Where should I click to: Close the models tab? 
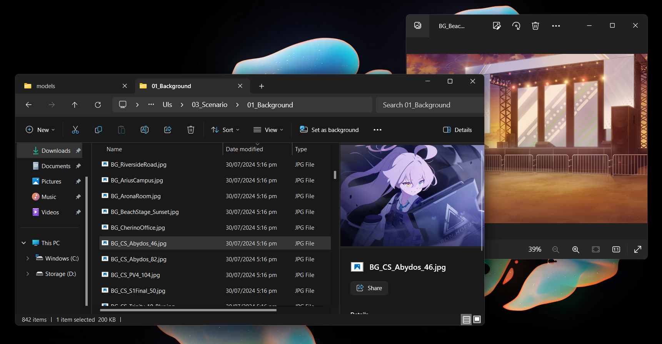(125, 86)
